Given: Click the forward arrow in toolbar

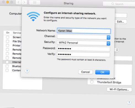Looking at the screenshot, I should [24, 2].
